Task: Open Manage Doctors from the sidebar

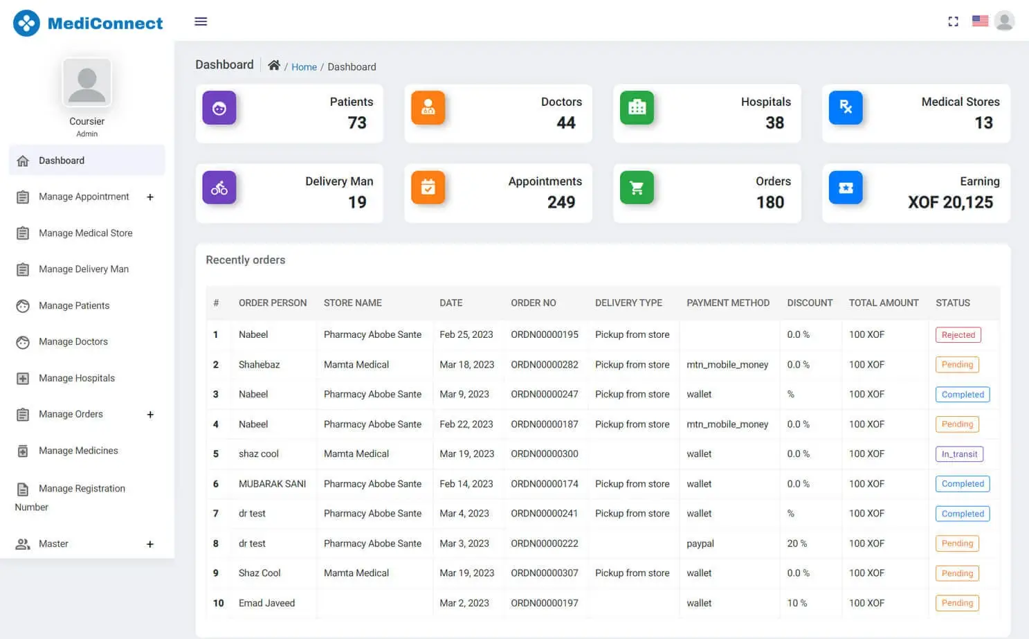Action: tap(73, 341)
